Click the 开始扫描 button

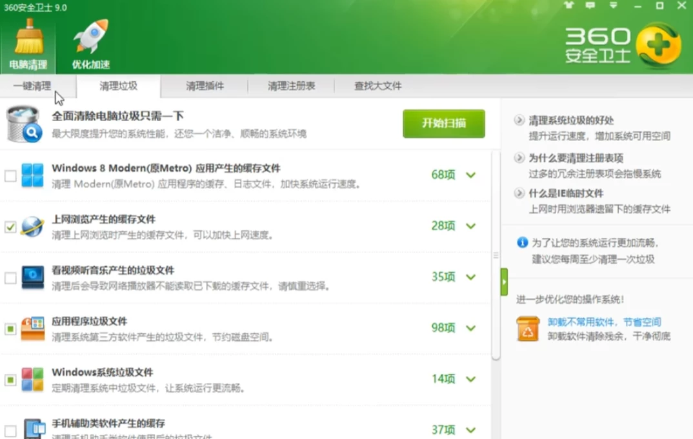(x=444, y=123)
